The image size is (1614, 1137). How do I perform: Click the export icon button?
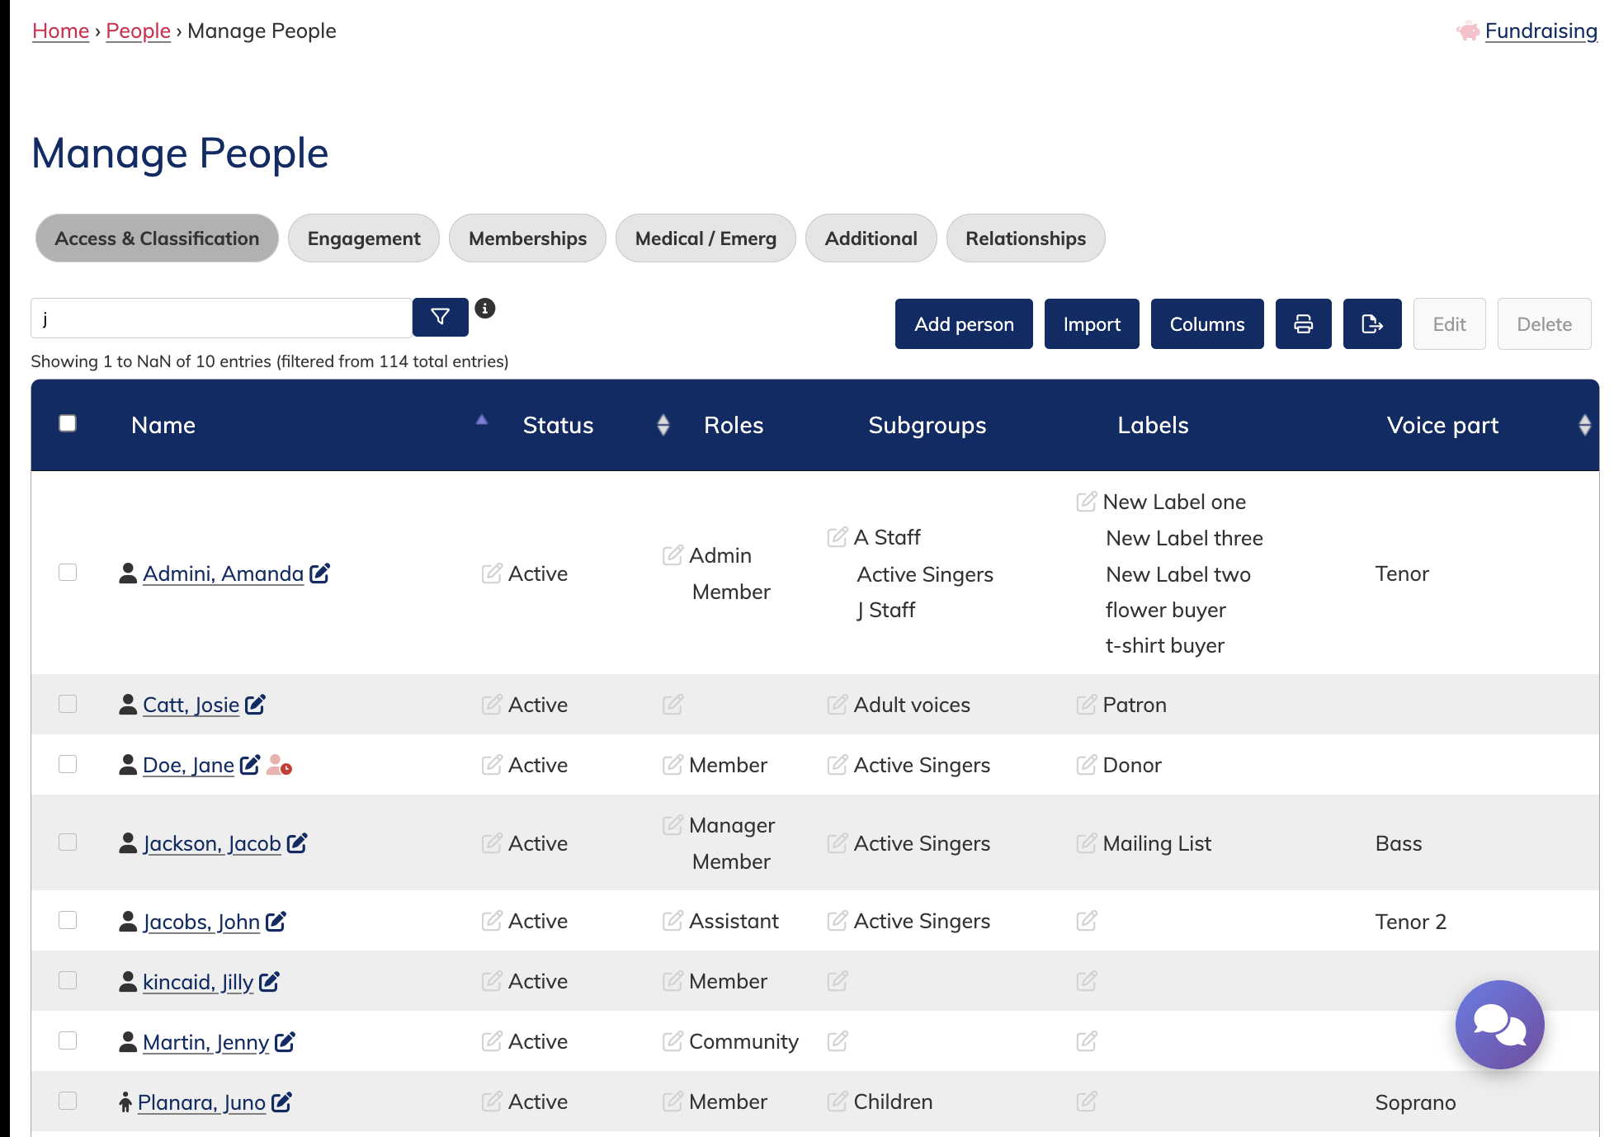pyautogui.click(x=1371, y=324)
